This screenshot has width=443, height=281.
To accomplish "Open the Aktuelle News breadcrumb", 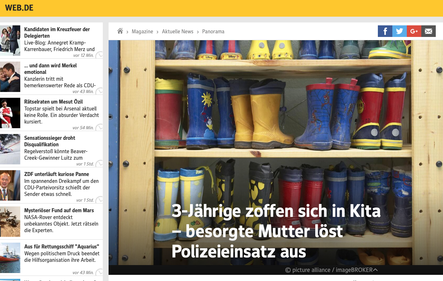I will (x=178, y=32).
